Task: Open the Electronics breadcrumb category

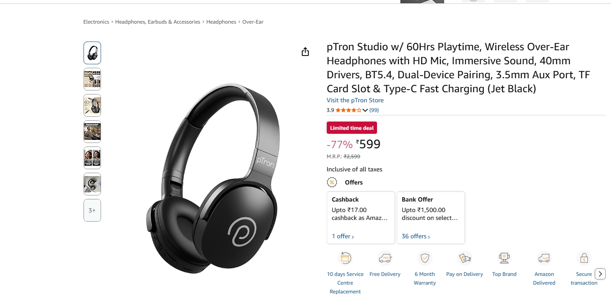Action: tap(96, 22)
